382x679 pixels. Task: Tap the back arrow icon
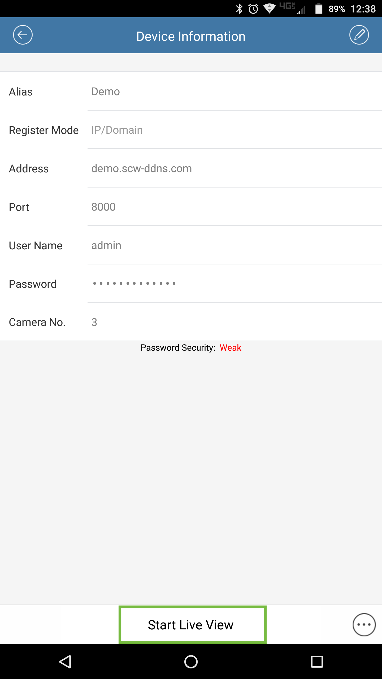tap(23, 35)
